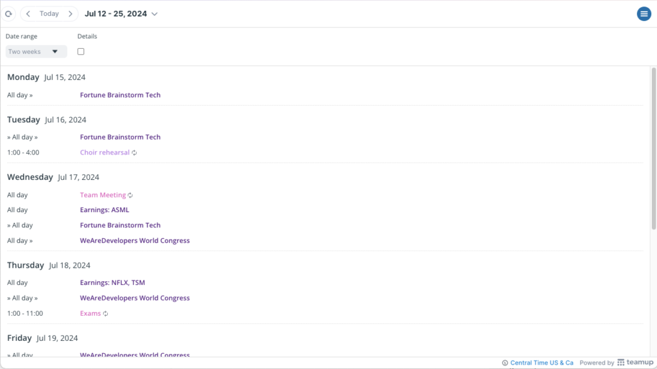Open the Fortune Brainstorm Tech event on Monday
The image size is (657, 369).
120,95
